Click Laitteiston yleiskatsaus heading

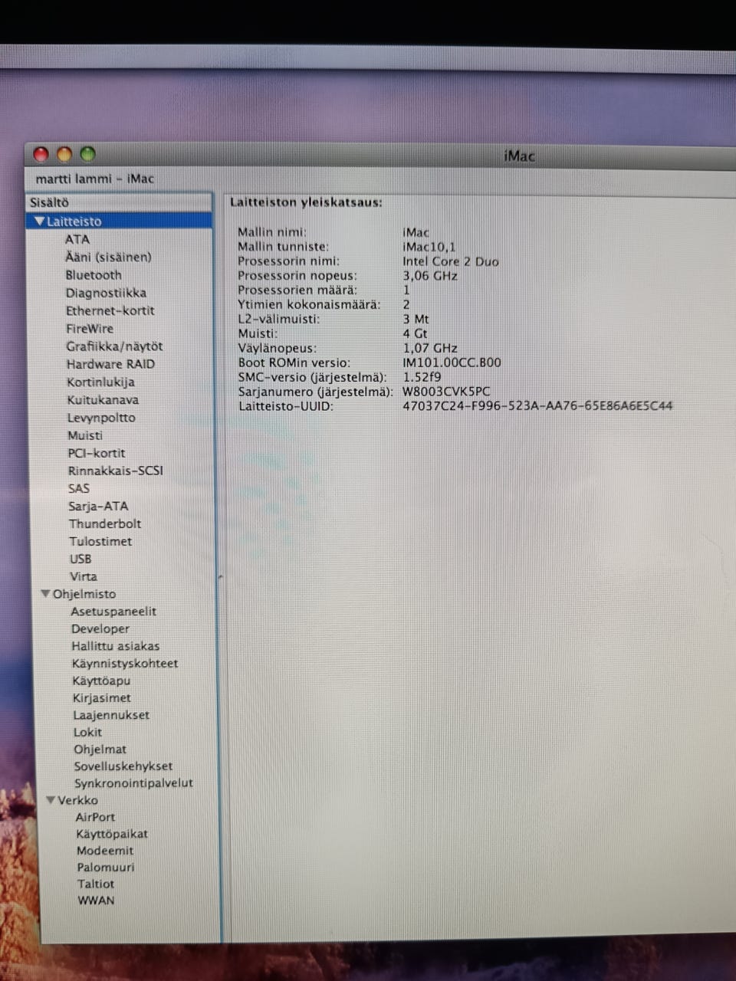(306, 203)
